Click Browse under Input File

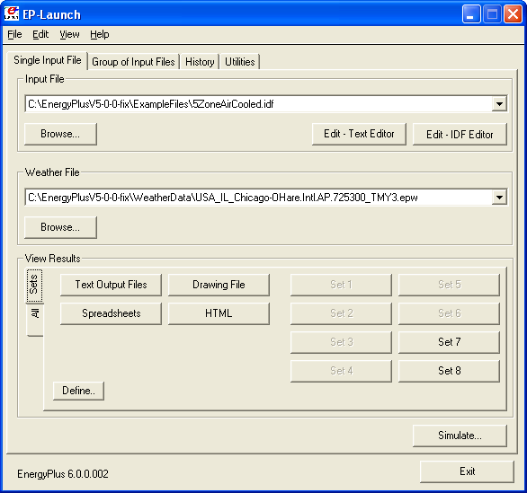(60, 134)
